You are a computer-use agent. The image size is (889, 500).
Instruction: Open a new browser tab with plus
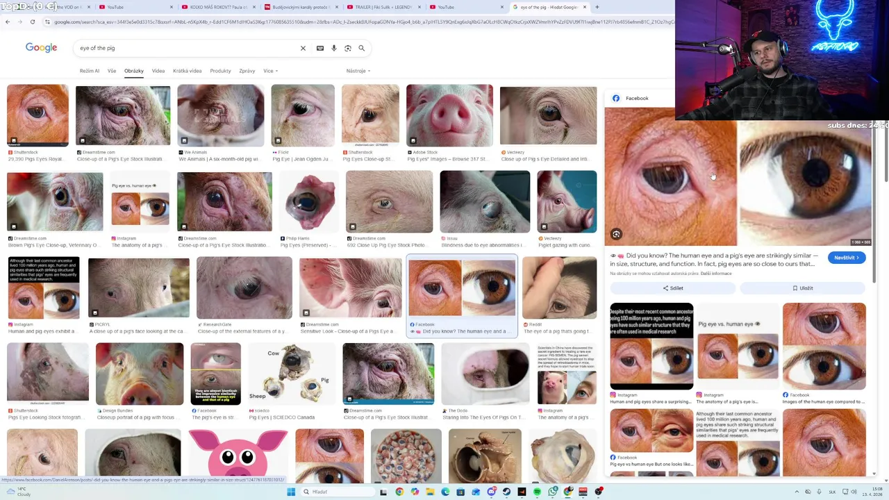[597, 7]
